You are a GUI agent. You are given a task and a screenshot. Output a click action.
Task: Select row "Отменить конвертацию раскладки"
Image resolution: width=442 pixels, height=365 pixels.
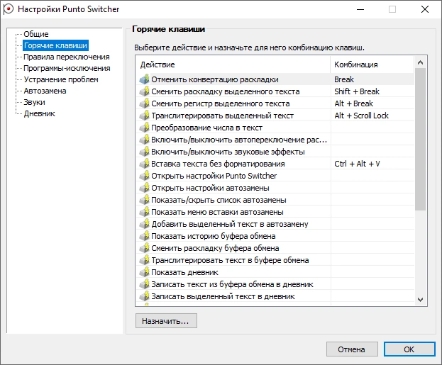pyautogui.click(x=275, y=79)
